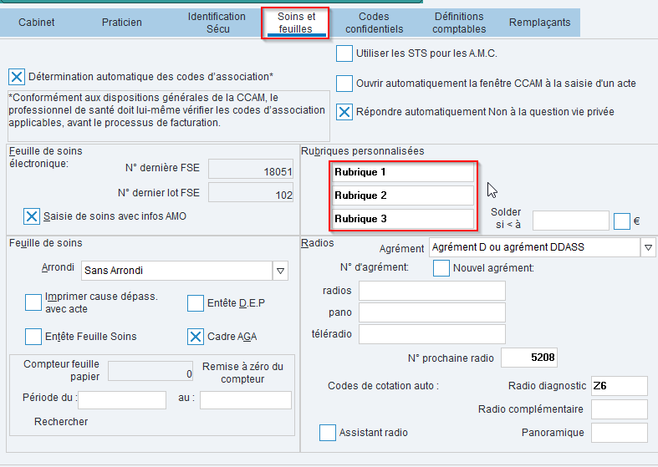
Task: Enable Utiliser les STS pour les A.M.C.
Action: (x=344, y=53)
